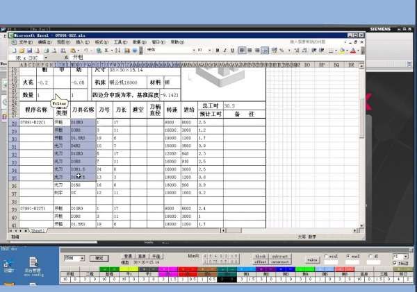Click the formula bar showing 开粗

pyautogui.click(x=217, y=58)
